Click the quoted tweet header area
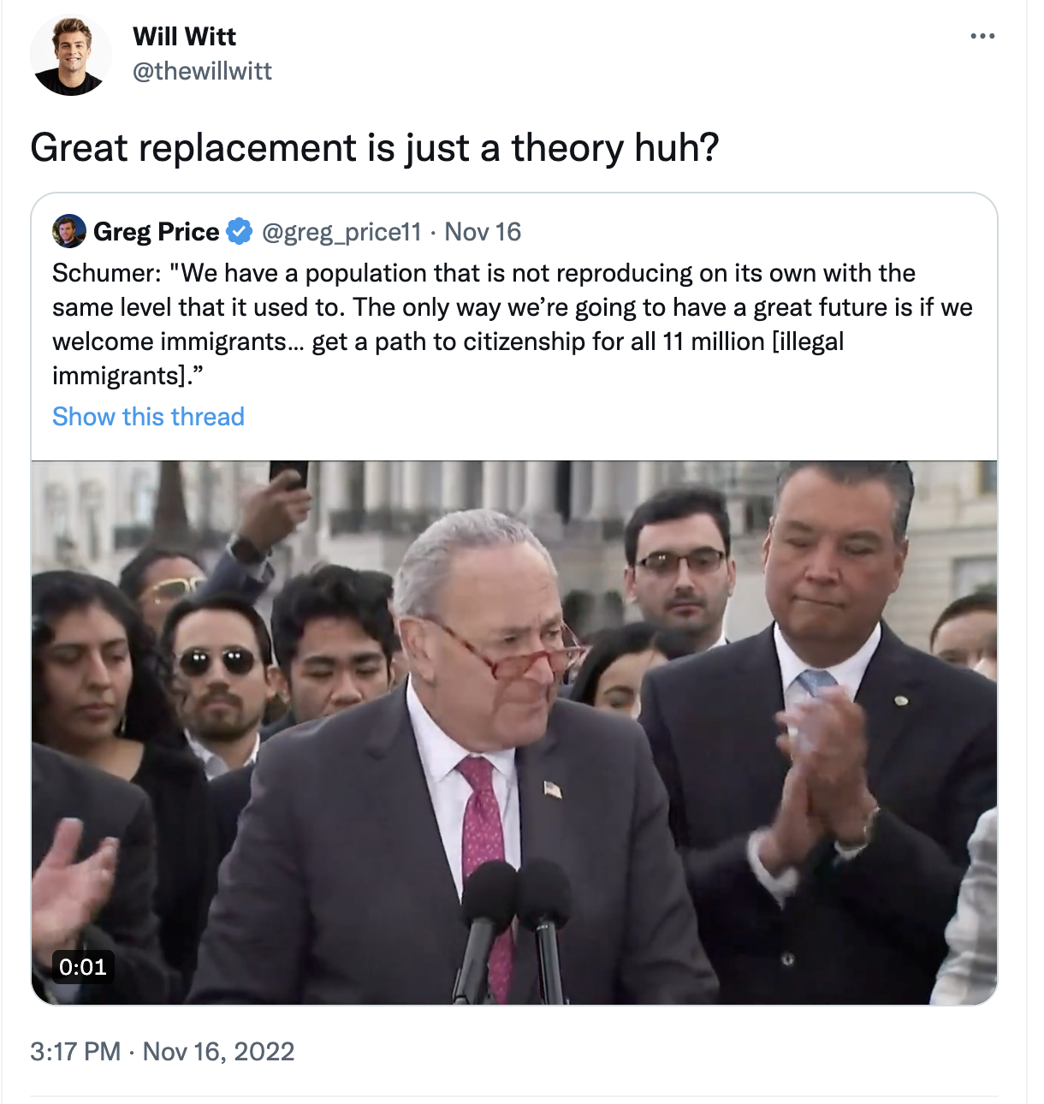 pyautogui.click(x=287, y=231)
